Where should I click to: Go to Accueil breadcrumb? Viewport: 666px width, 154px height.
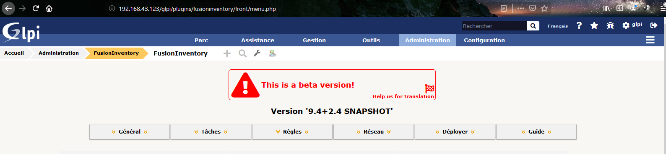click(x=14, y=53)
